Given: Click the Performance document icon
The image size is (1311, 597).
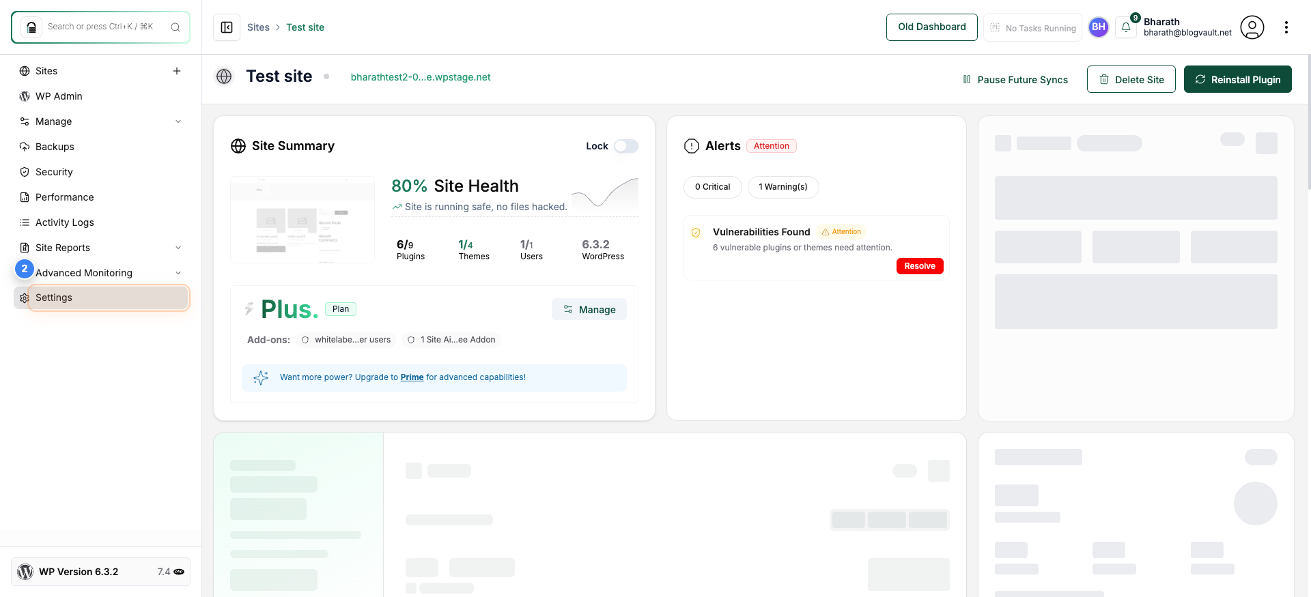Looking at the screenshot, I should pyautogui.click(x=25, y=197).
